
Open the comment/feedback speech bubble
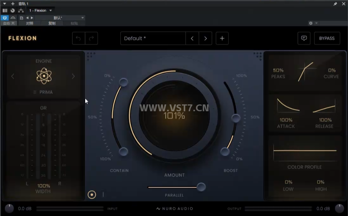[304, 38]
